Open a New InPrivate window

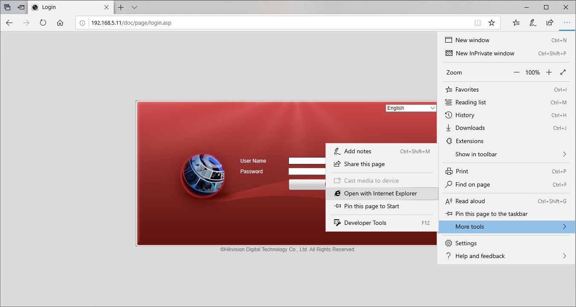tap(507, 53)
